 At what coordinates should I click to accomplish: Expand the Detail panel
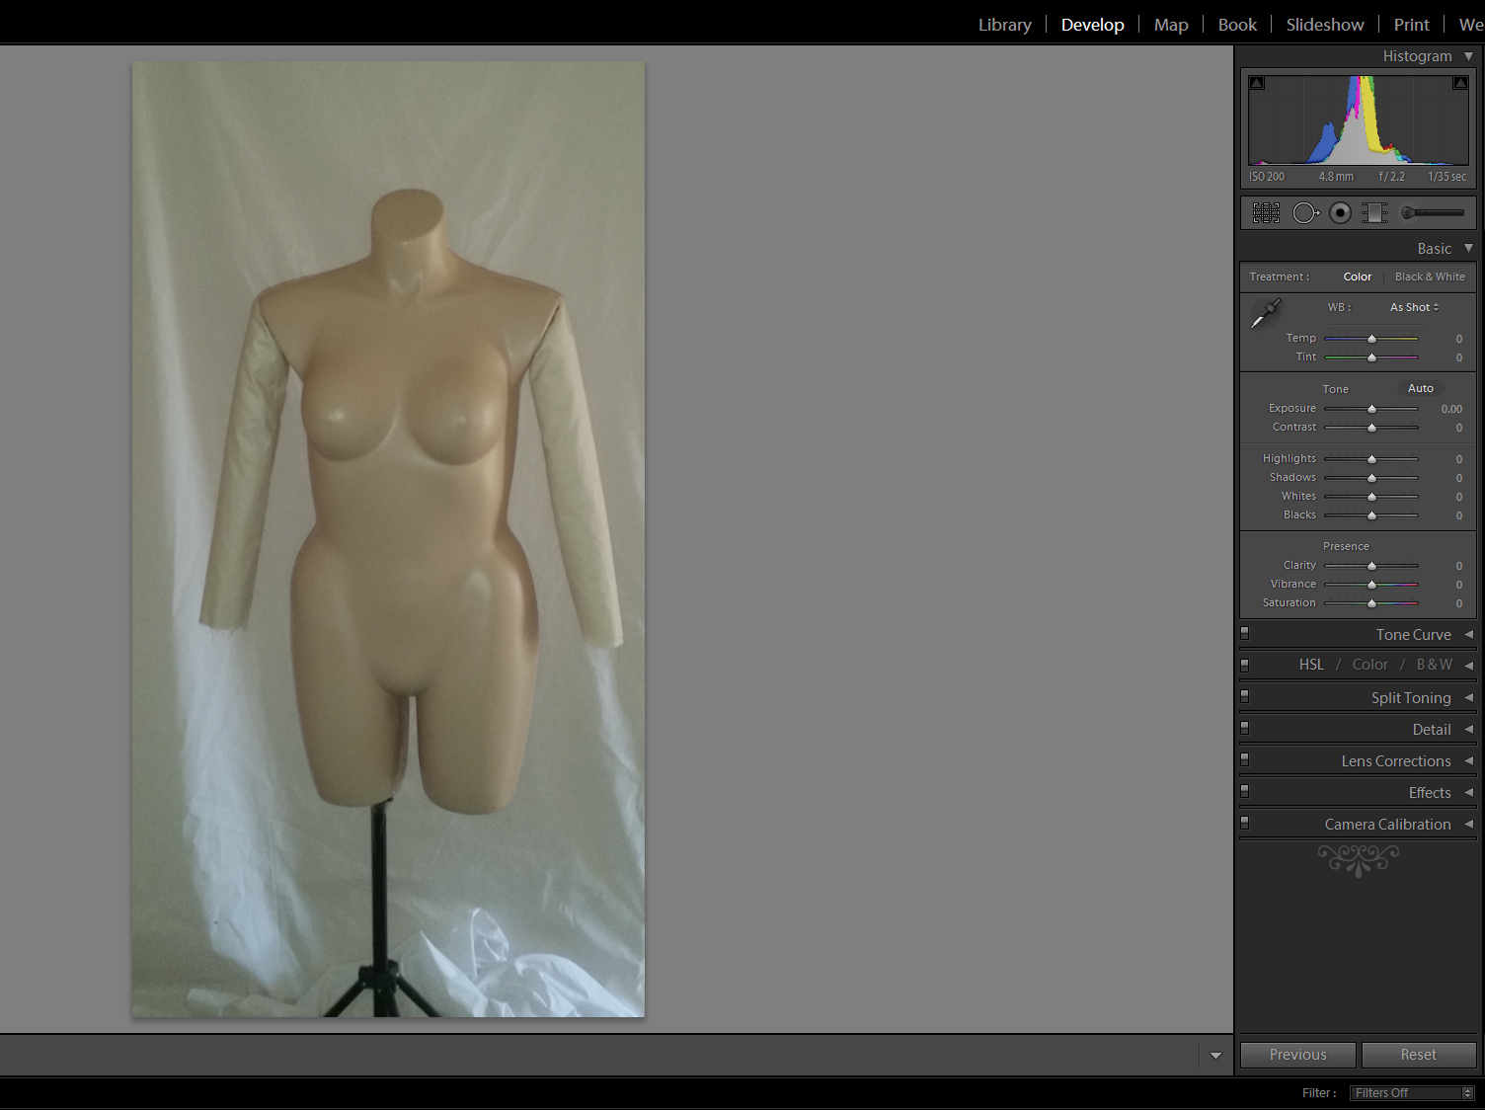point(1469,729)
